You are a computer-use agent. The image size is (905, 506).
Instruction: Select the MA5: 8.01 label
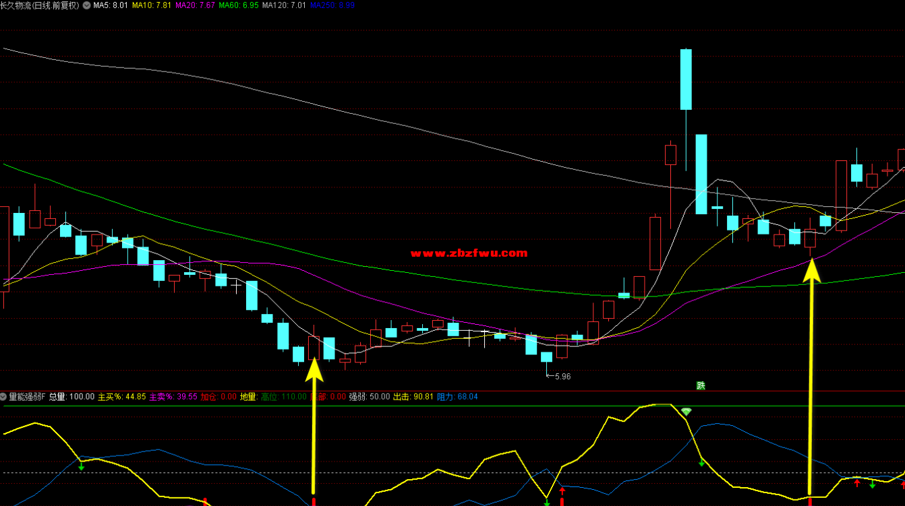pyautogui.click(x=111, y=5)
